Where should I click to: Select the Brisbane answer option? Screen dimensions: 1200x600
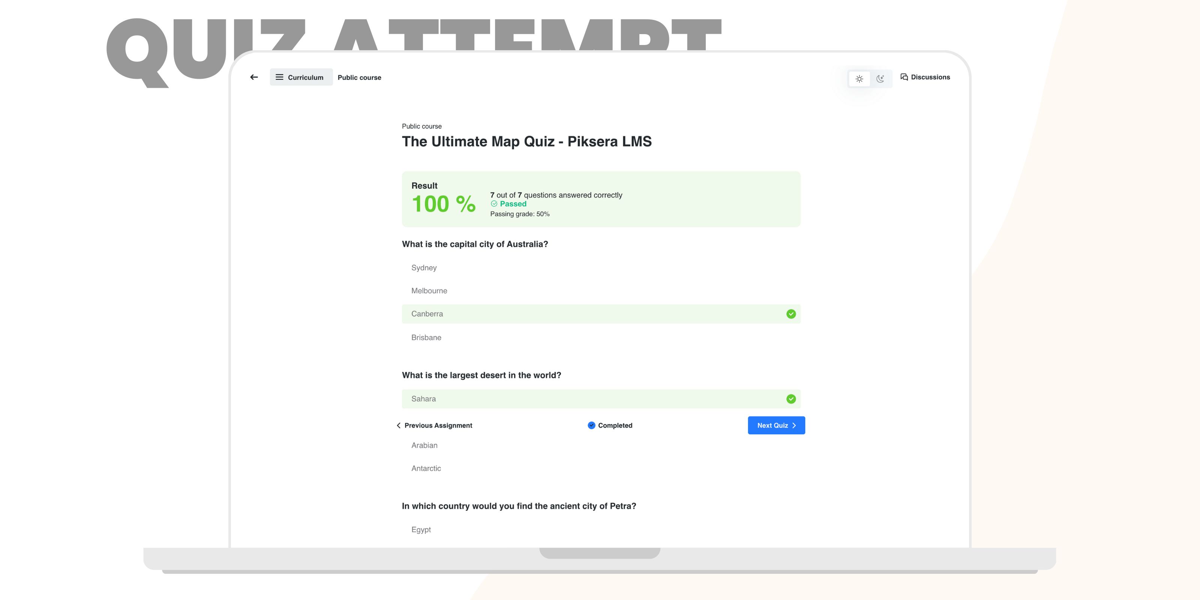(x=426, y=337)
